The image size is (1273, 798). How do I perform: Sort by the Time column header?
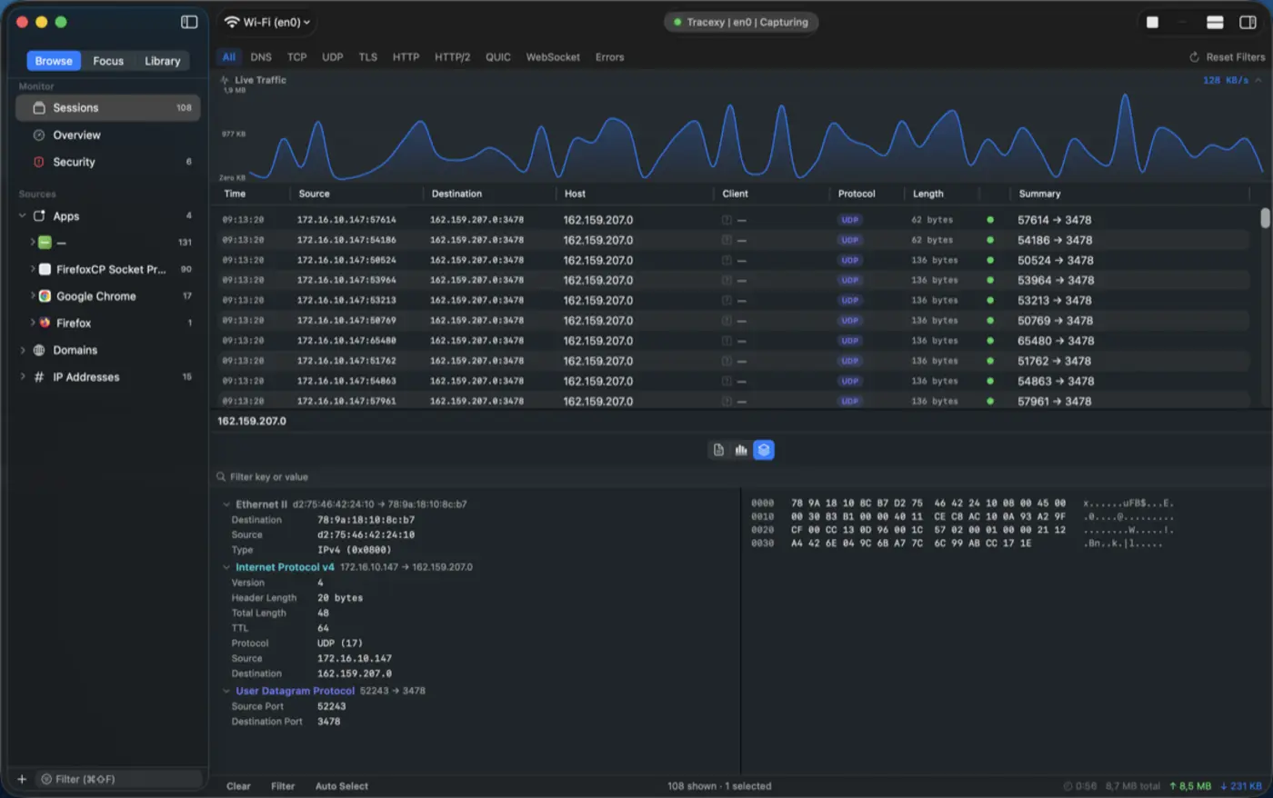click(235, 194)
